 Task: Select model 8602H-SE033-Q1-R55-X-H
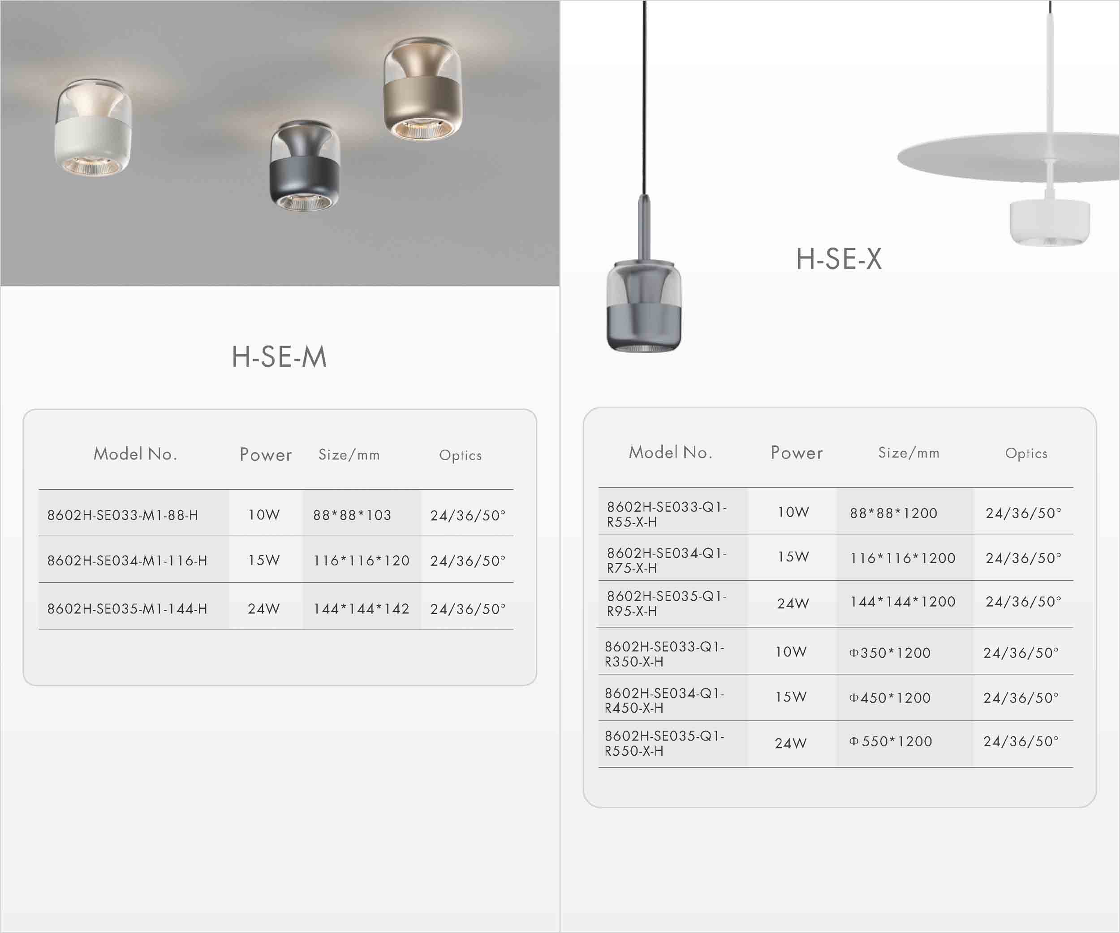(667, 514)
